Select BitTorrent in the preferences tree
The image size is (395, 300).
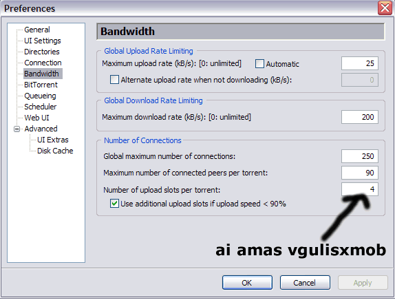tap(41, 85)
